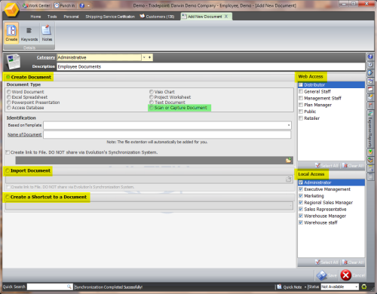
Task: Close the Add New Document tab
Action: click(226, 17)
